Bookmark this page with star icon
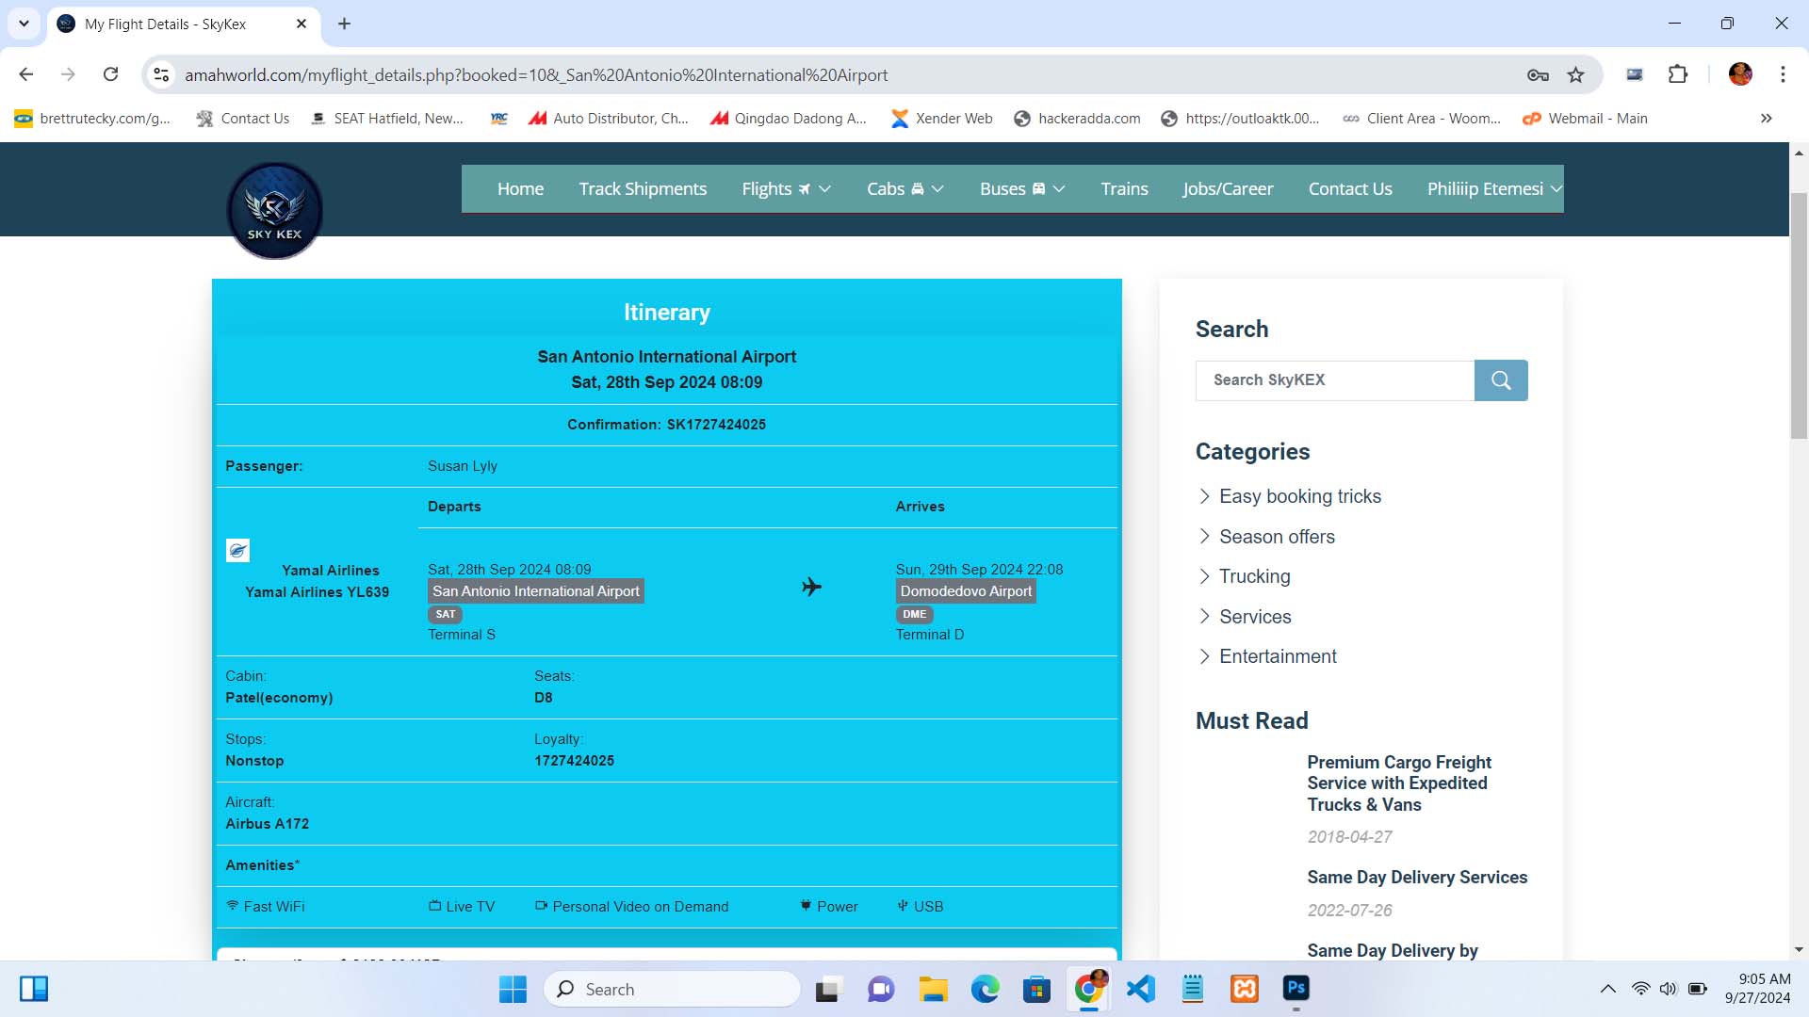The image size is (1809, 1017). 1575,74
